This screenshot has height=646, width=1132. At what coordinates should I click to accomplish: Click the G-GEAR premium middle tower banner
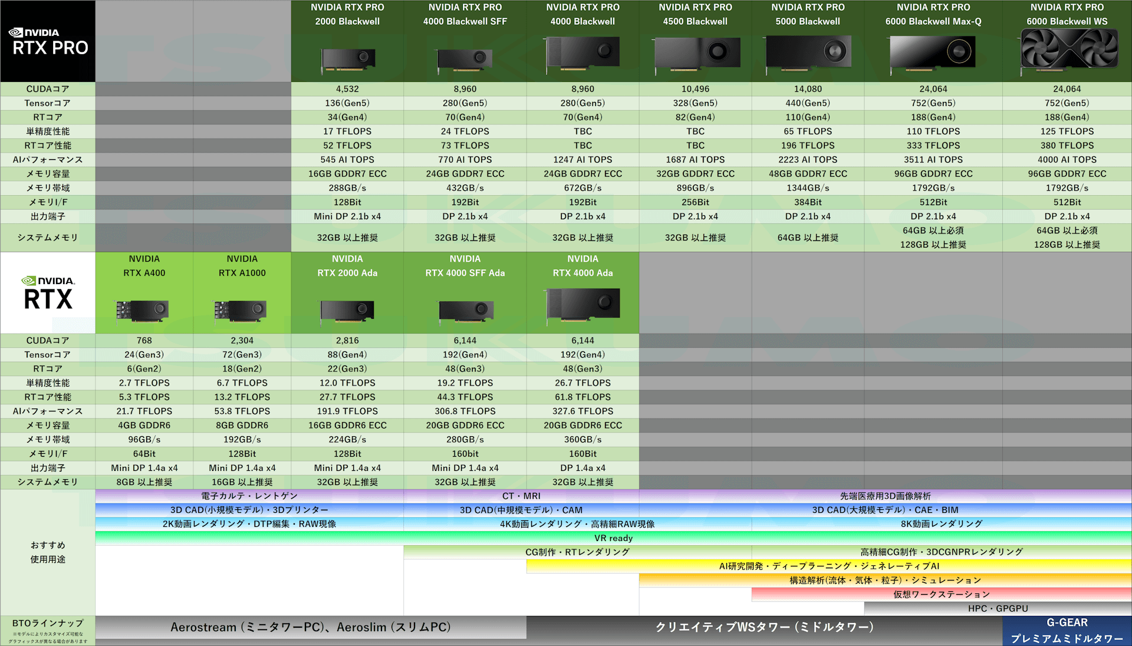pos(1067,631)
